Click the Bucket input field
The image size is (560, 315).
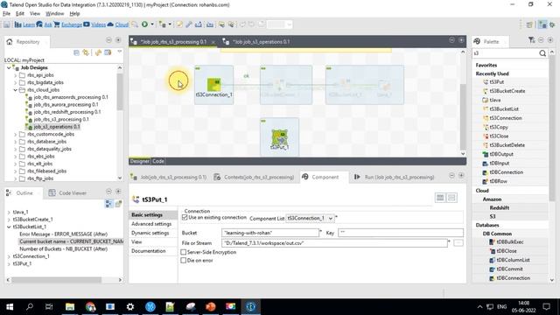(270, 233)
